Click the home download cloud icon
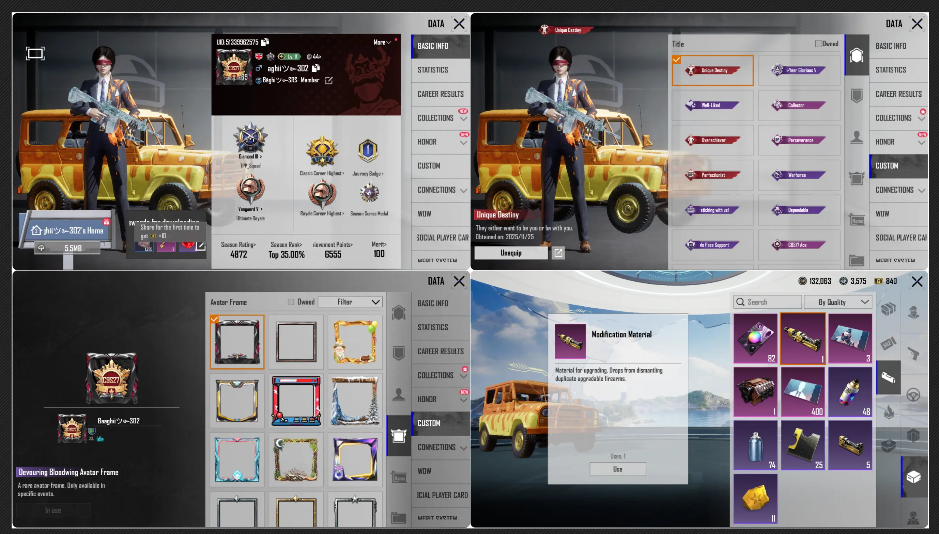 point(42,248)
